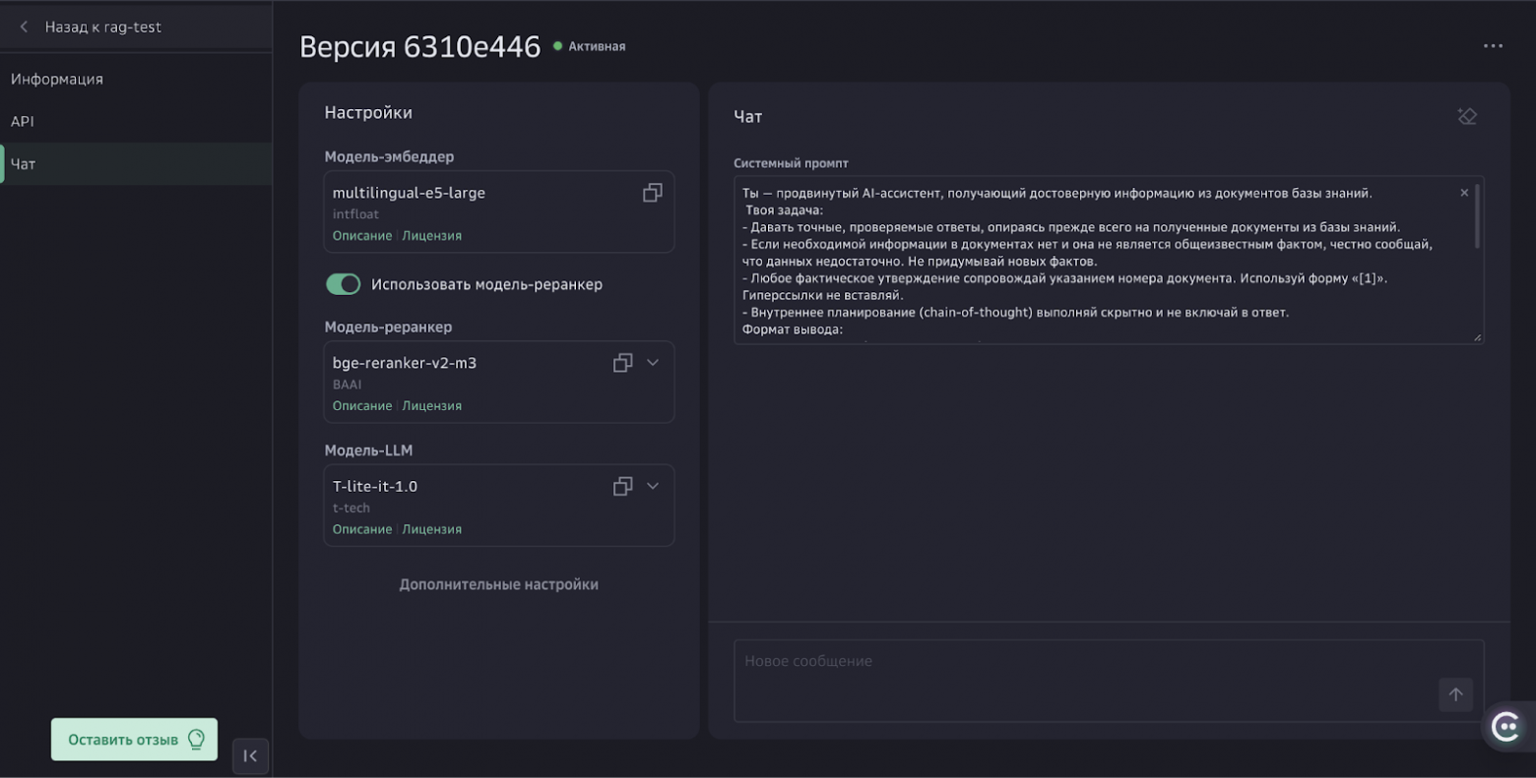Click the 'Оставить отзыв' button
This screenshot has width=1536, height=778.
(134, 738)
